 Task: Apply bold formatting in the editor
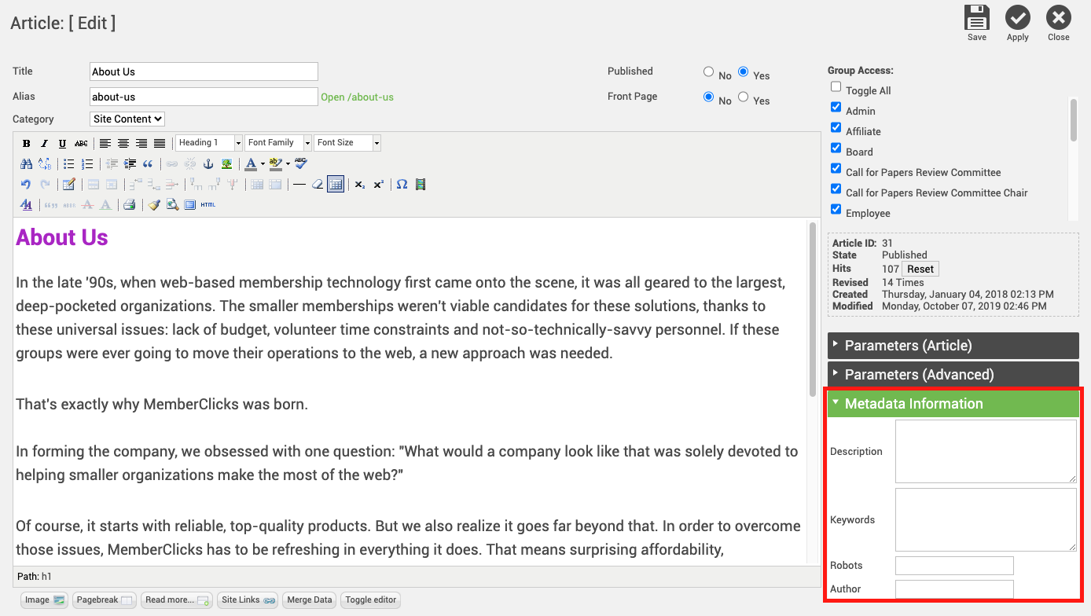(x=26, y=142)
